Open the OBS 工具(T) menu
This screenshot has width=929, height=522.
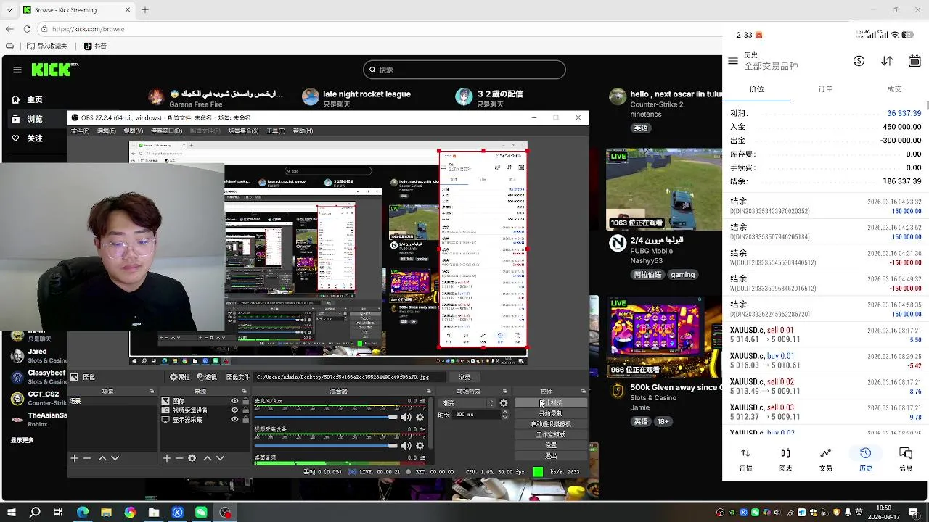pyautogui.click(x=276, y=131)
